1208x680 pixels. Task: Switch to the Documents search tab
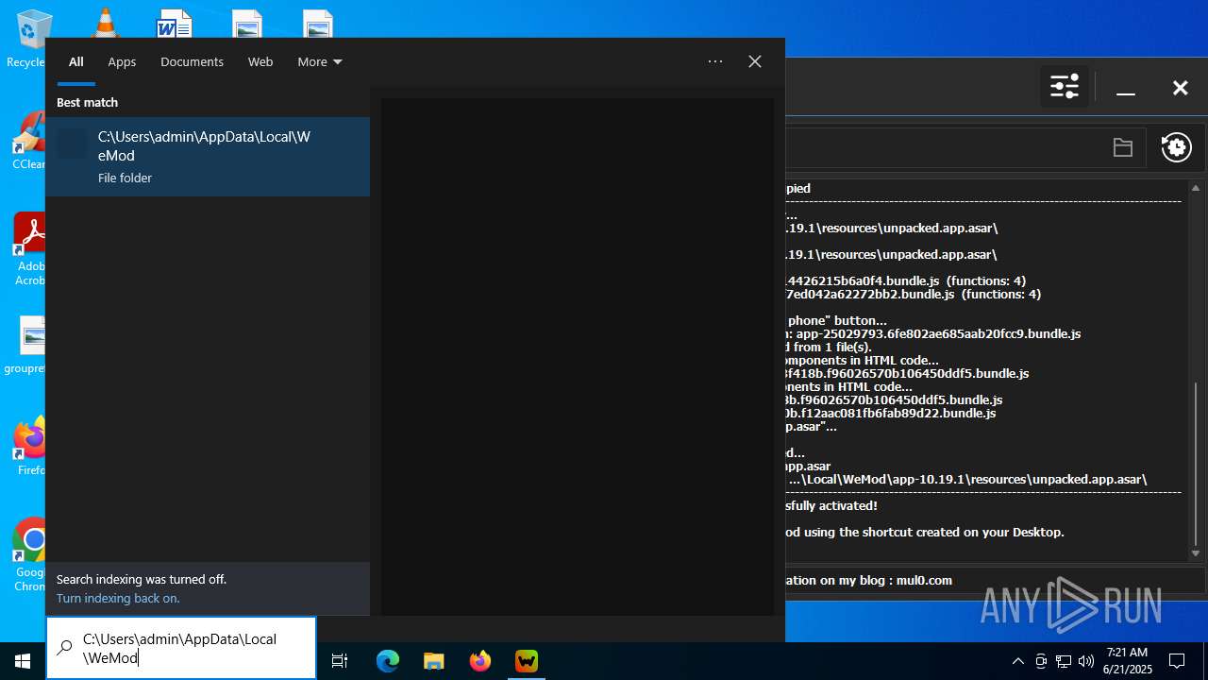click(192, 61)
